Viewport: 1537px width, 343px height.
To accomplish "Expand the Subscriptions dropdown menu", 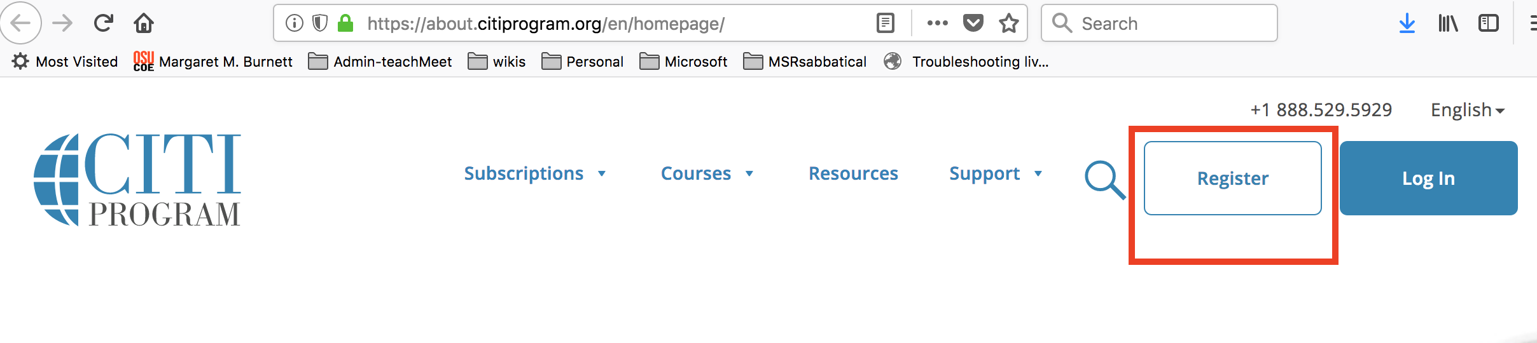I will [534, 173].
